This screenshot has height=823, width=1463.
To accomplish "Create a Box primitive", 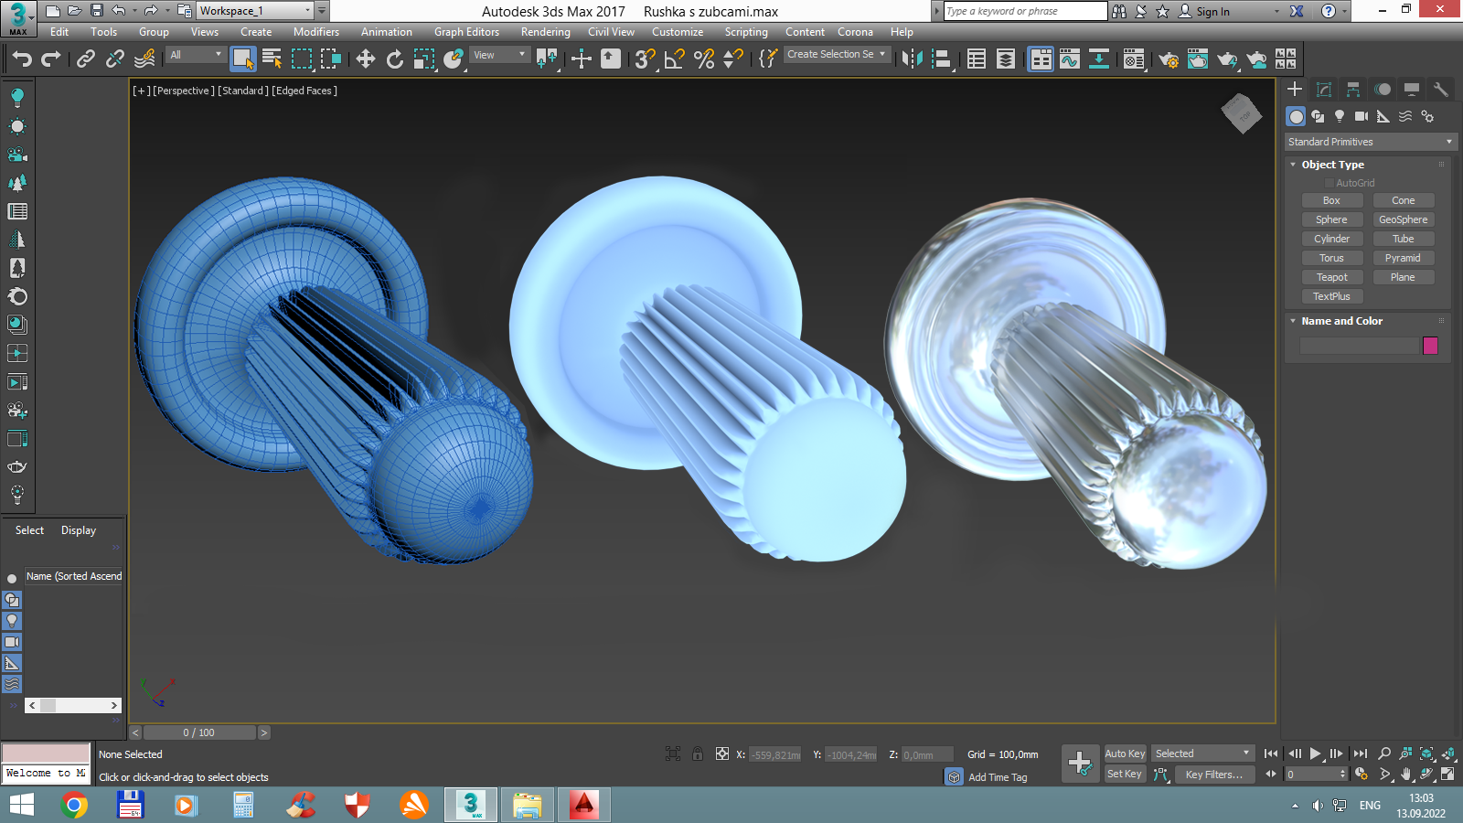I will (1331, 200).
